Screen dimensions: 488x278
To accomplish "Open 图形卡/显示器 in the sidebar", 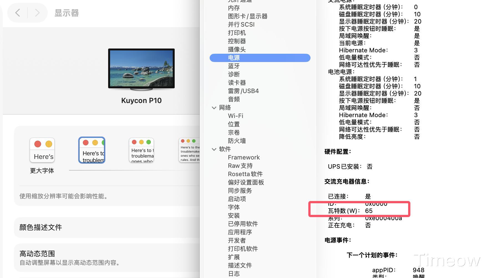I will coord(248,16).
